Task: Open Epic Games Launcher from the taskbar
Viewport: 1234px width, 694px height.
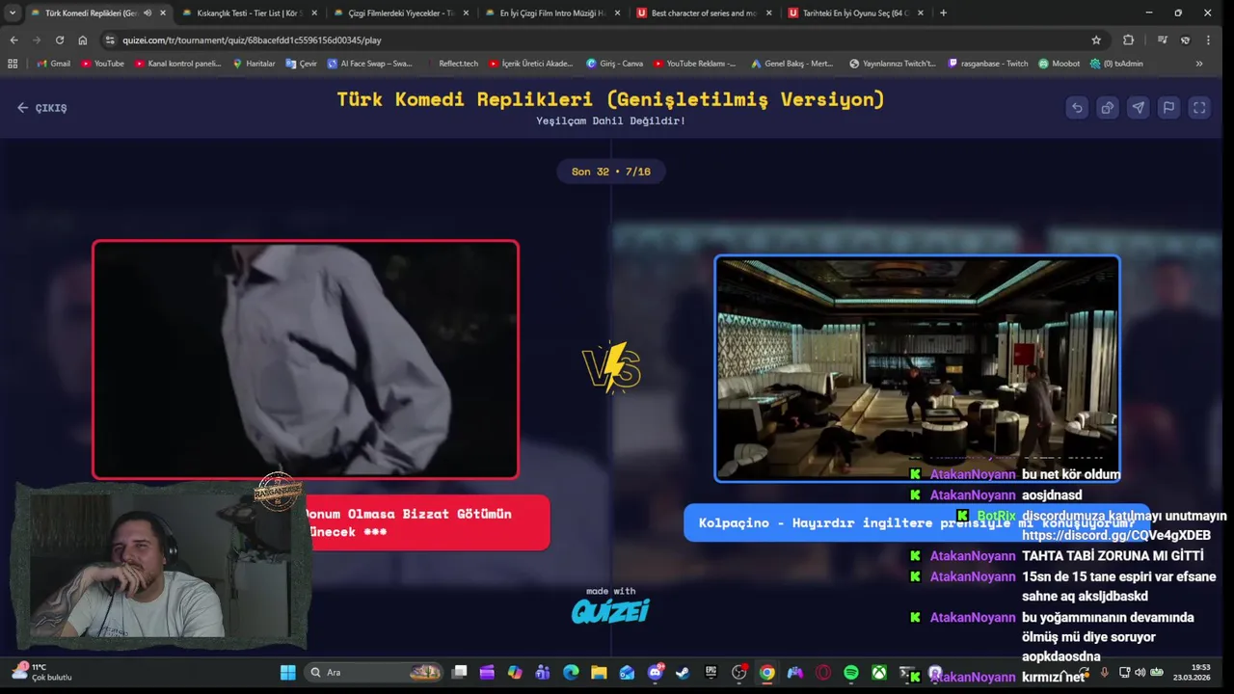Action: (x=711, y=672)
